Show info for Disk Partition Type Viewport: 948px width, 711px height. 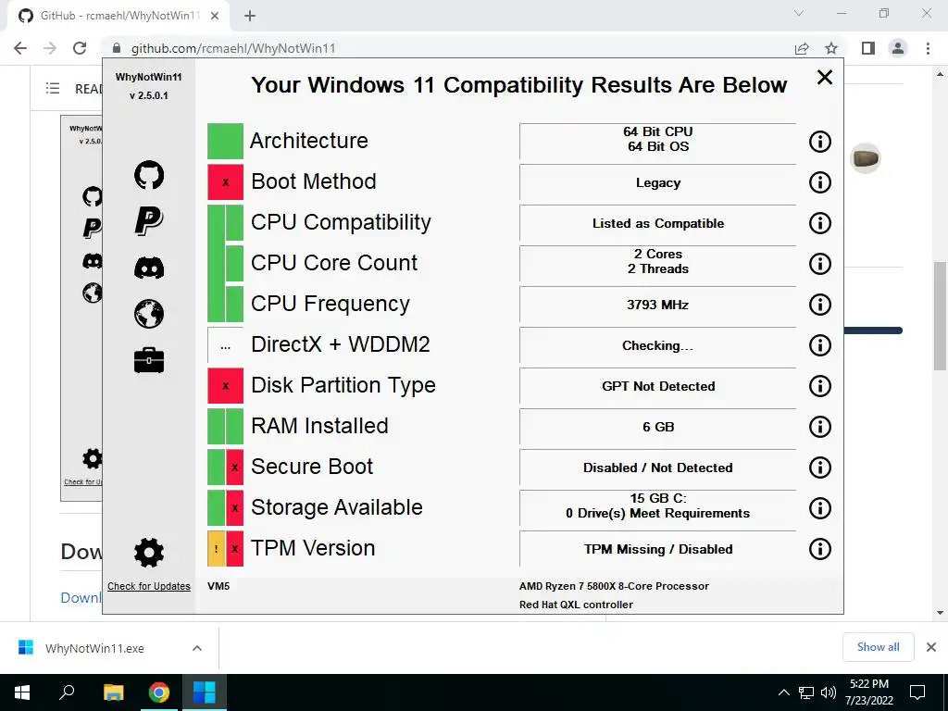pyautogui.click(x=820, y=386)
